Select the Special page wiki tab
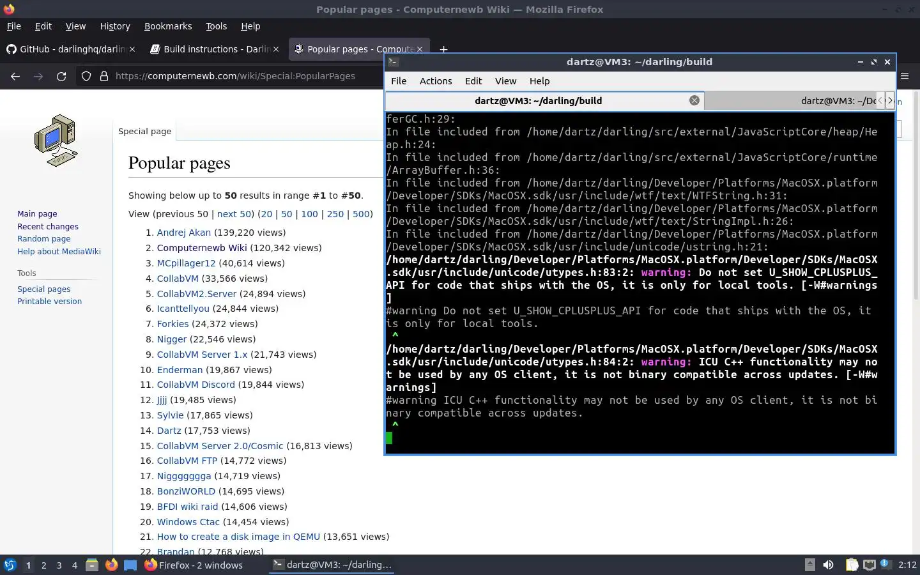This screenshot has height=575, width=920. tap(145, 131)
